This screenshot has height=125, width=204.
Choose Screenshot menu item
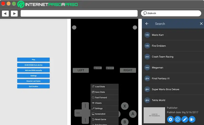point(105,114)
